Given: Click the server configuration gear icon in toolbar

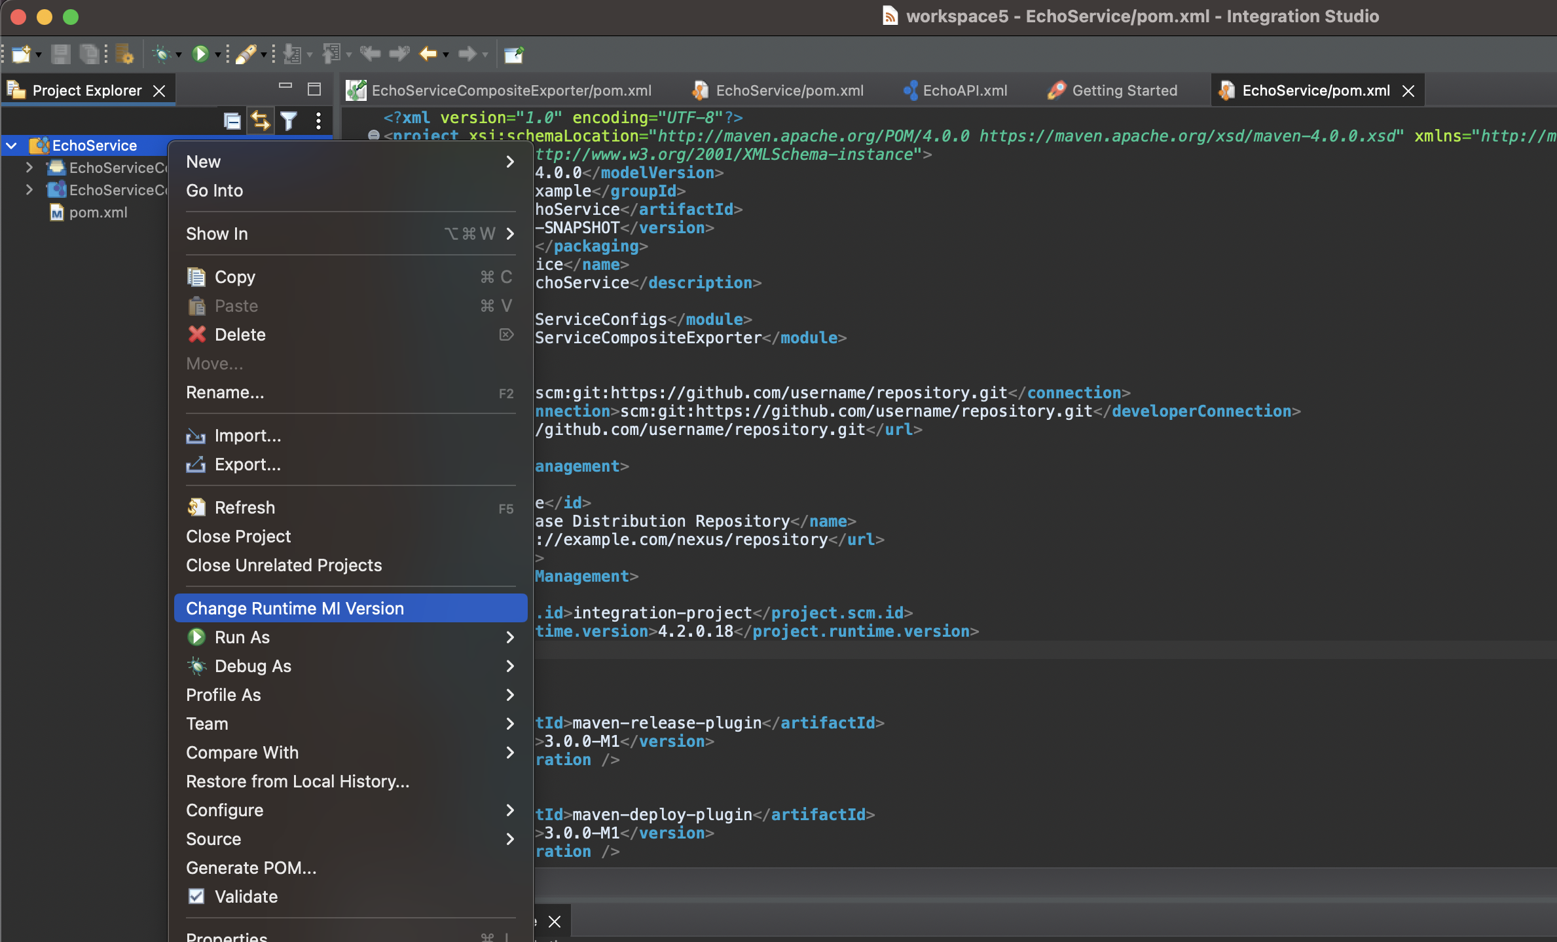Looking at the screenshot, I should 124,54.
